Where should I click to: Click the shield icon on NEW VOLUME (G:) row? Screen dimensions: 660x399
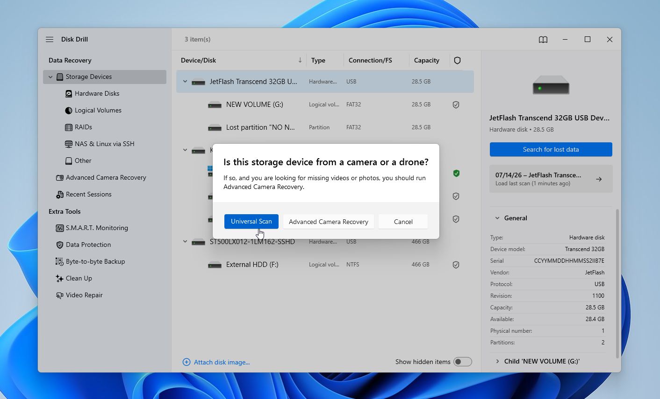coord(456,105)
